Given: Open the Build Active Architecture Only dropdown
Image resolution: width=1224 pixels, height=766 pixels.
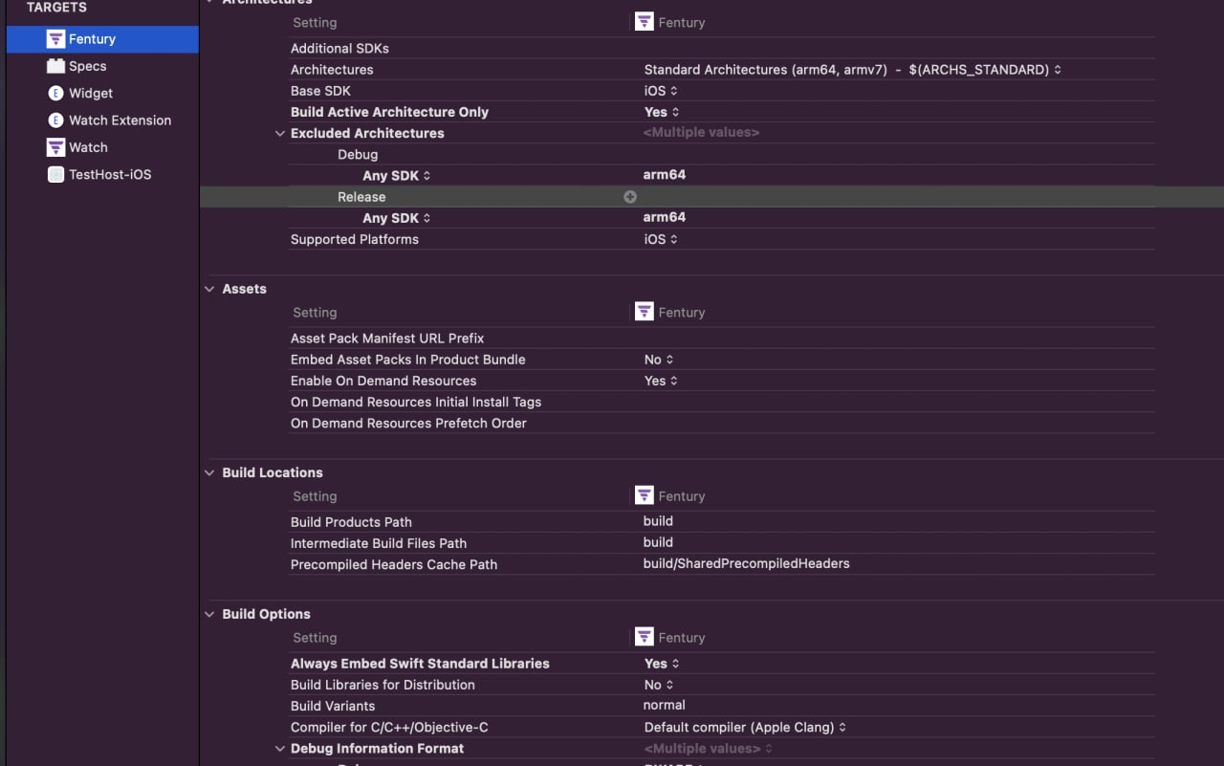Looking at the screenshot, I should (x=662, y=112).
